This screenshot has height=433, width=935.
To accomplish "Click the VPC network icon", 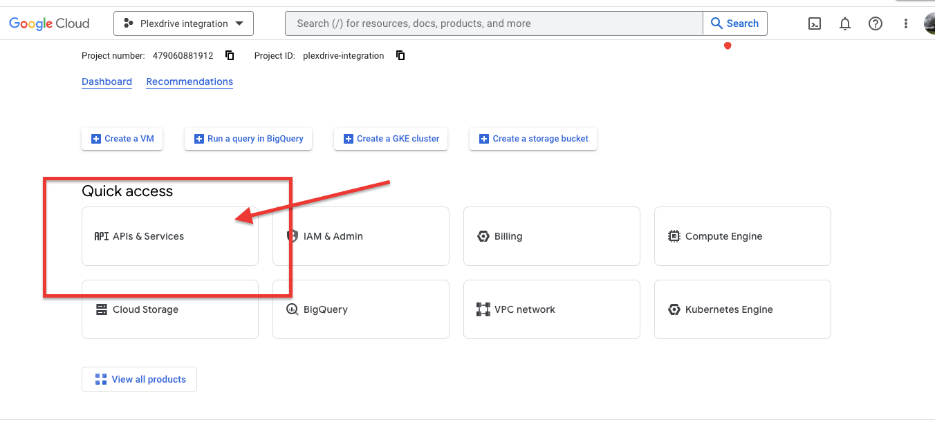I will [483, 309].
